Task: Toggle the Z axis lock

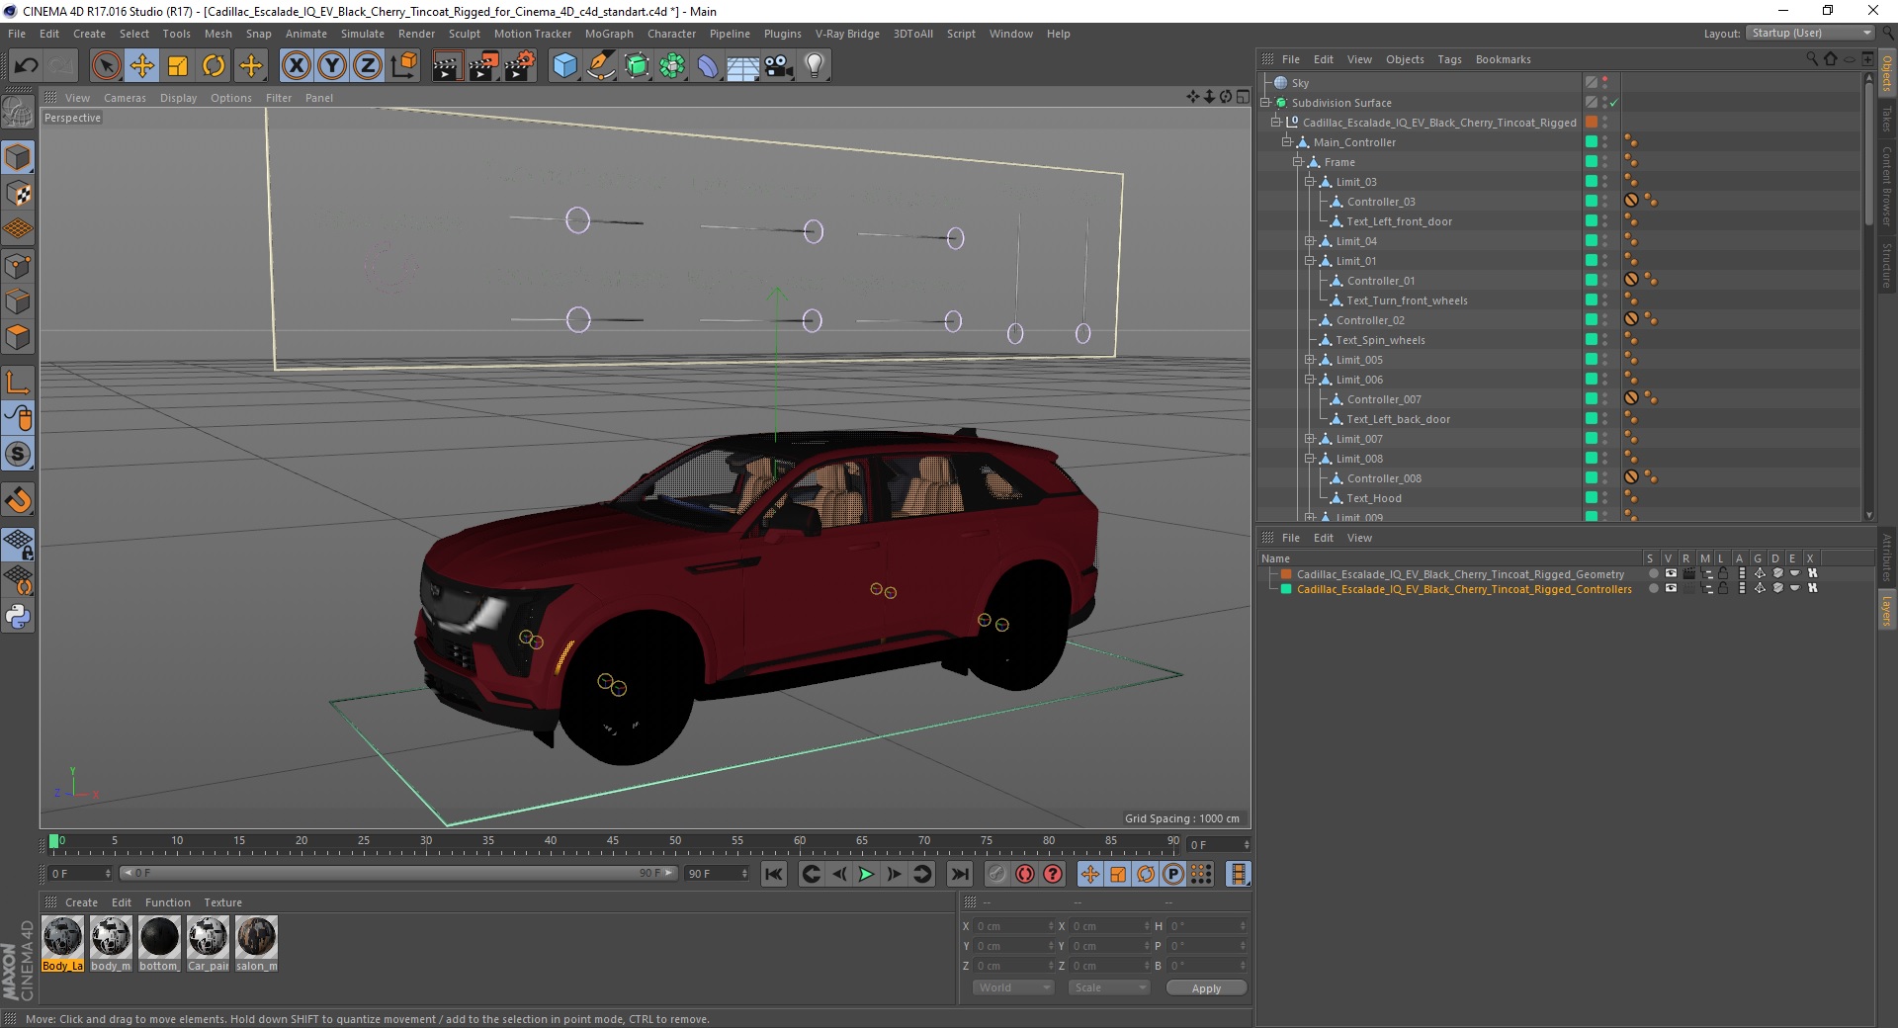Action: click(x=368, y=66)
